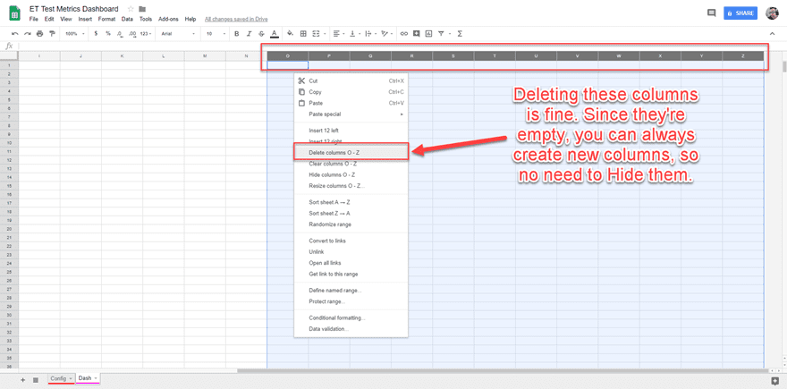Toggle bold formatting
The height and width of the screenshot is (389, 787).
(x=237, y=34)
